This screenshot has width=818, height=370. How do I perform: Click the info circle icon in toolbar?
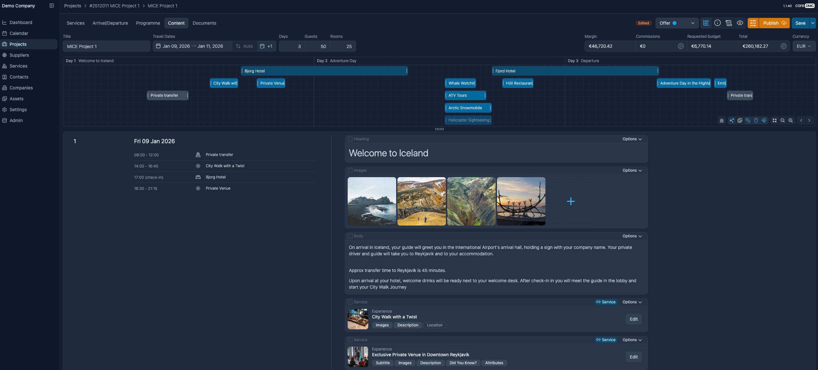coord(717,23)
